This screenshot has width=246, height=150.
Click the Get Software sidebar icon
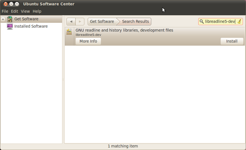(10, 19)
